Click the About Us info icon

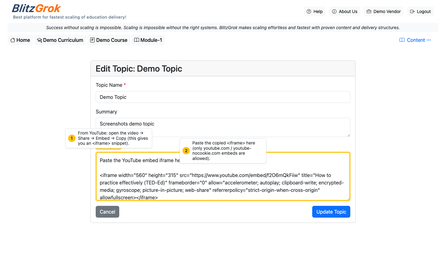pos(334,11)
